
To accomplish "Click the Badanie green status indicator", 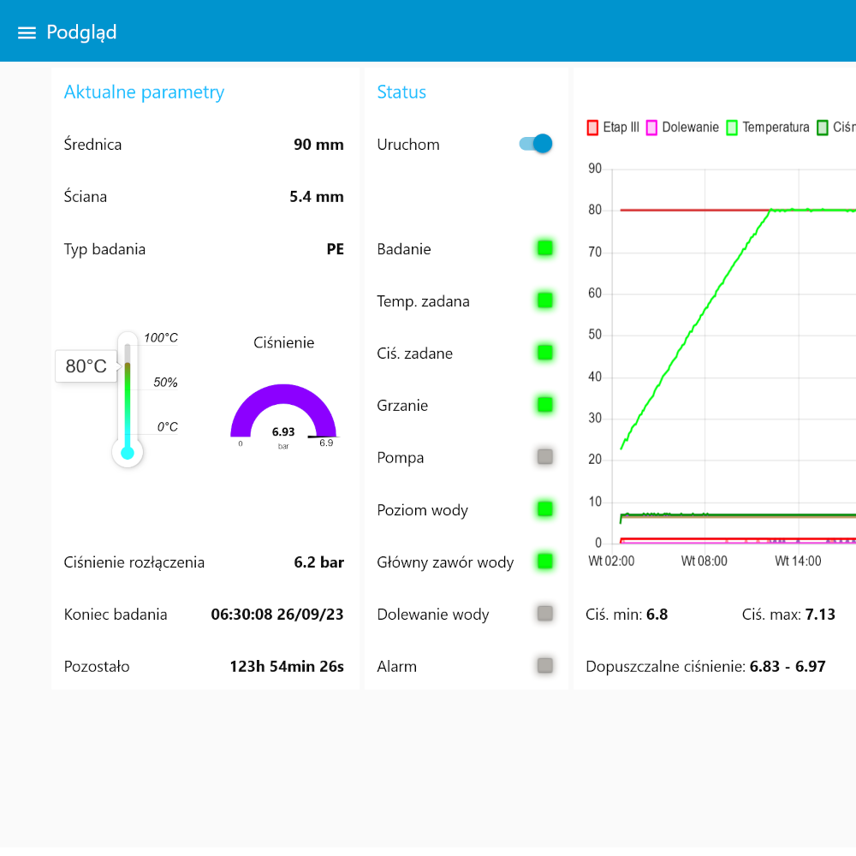I will (544, 248).
